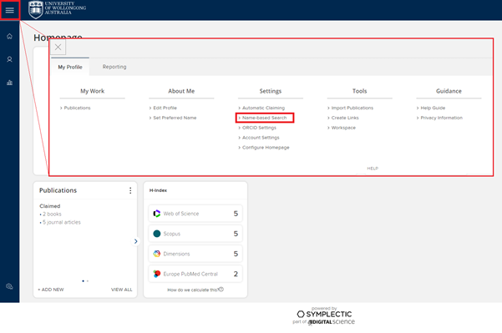Image resolution: width=502 pixels, height=333 pixels.
Task: Click the Digital Science logo text
Action: 332,322
